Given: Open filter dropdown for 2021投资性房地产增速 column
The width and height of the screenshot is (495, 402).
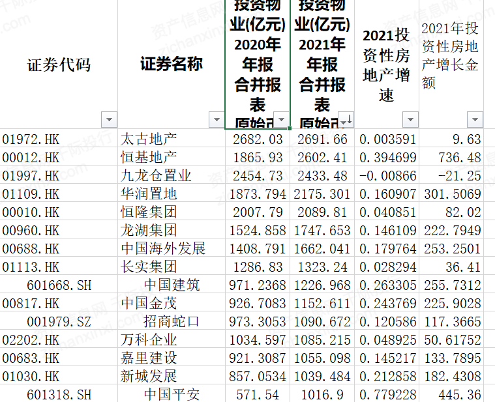Looking at the screenshot, I should (x=410, y=119).
